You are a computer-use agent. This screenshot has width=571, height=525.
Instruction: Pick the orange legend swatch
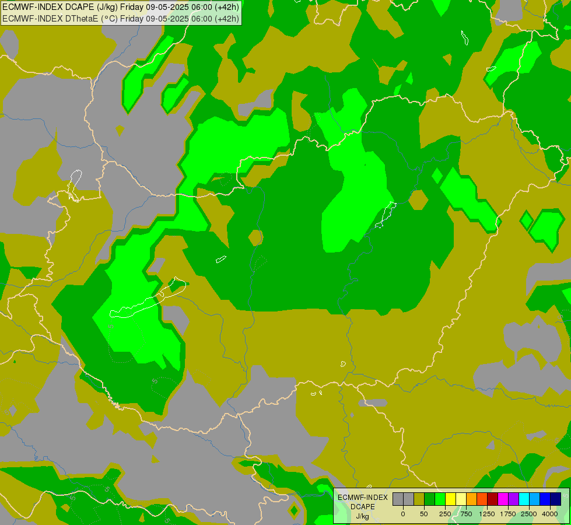[x=472, y=499]
